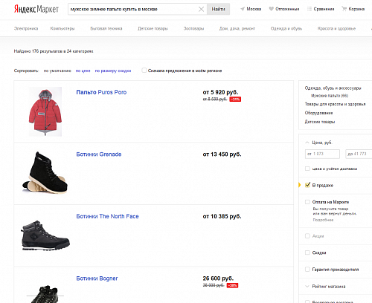
Task: Click the minimum price input field
Action: [x=322, y=154]
